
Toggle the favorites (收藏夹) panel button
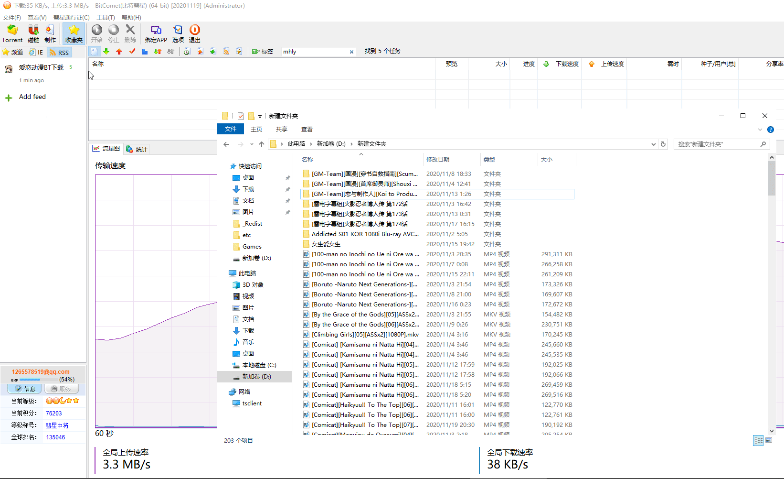[74, 34]
